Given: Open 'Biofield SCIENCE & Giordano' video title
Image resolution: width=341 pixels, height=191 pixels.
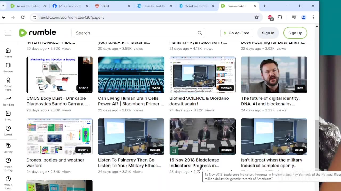Looking at the screenshot, I should [x=199, y=101].
